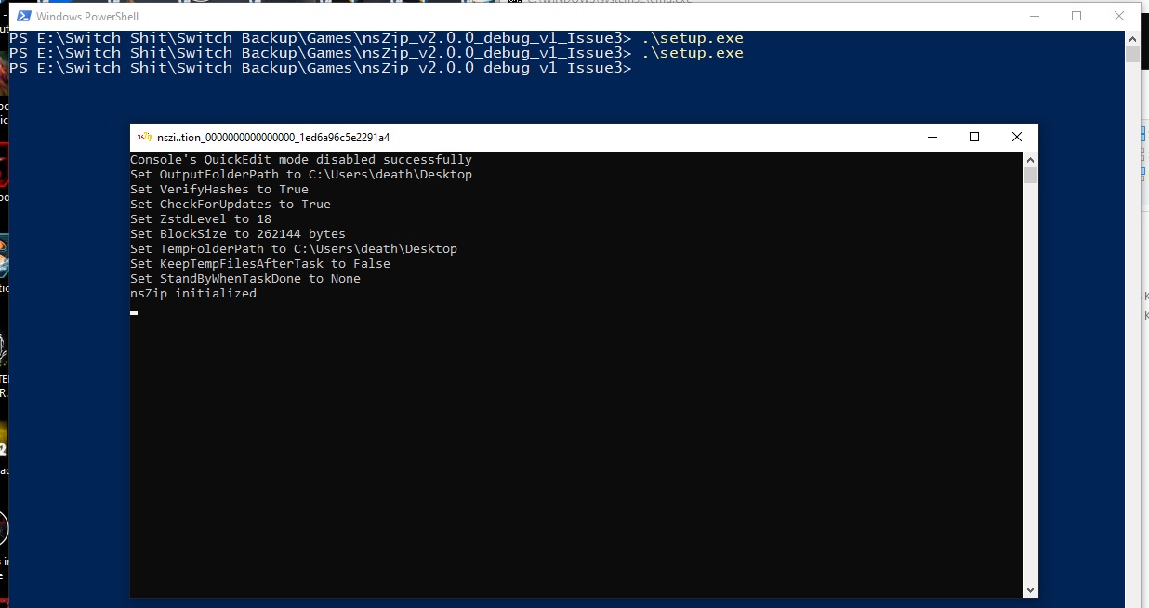The height and width of the screenshot is (608, 1149).
Task: Click the 'Set VerifyHashes to True' line
Action: pos(219,190)
